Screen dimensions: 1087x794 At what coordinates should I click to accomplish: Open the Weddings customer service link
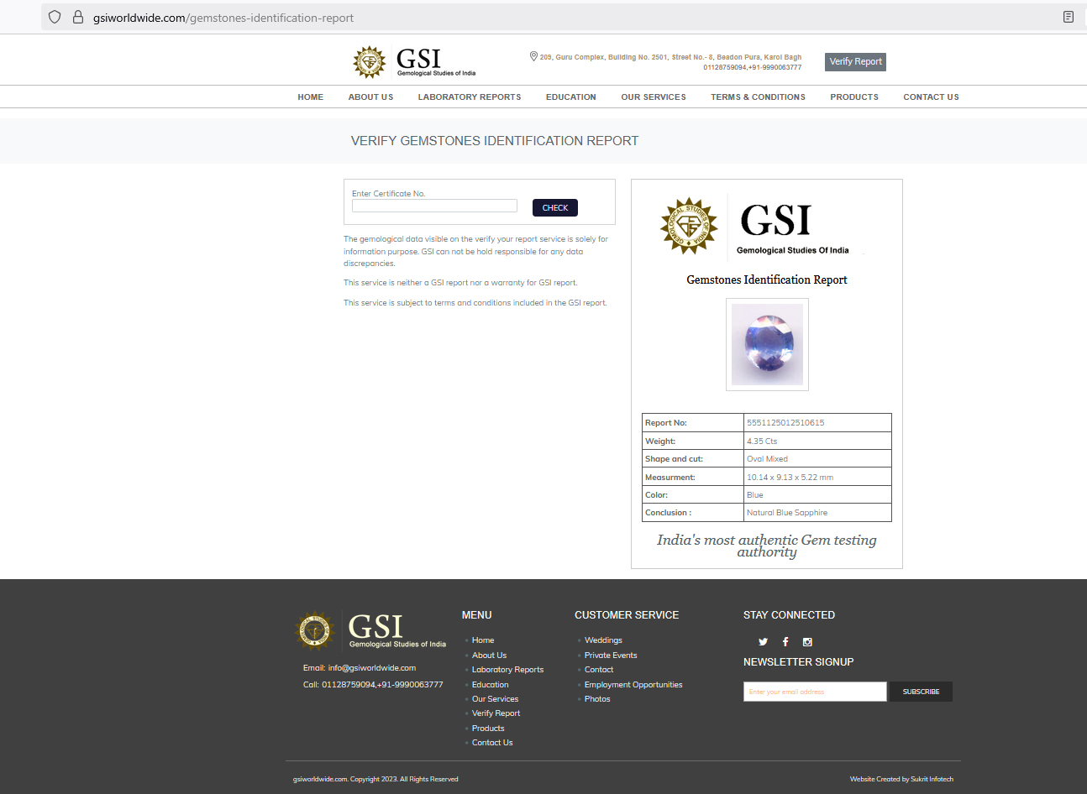tap(603, 640)
